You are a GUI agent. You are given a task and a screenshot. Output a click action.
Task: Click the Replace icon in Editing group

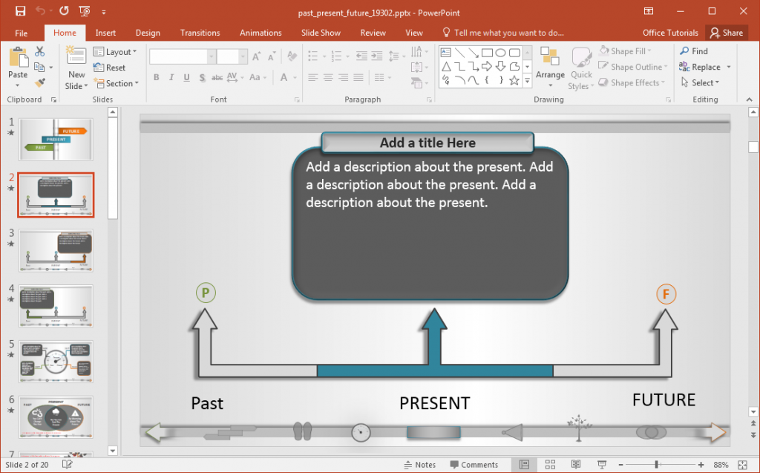pyautogui.click(x=700, y=67)
